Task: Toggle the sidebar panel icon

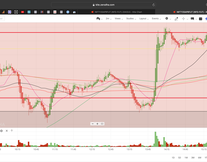Action: point(201,19)
